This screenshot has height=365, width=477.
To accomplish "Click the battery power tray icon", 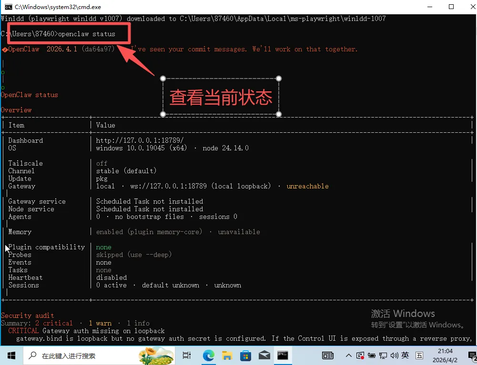I will [371, 355].
